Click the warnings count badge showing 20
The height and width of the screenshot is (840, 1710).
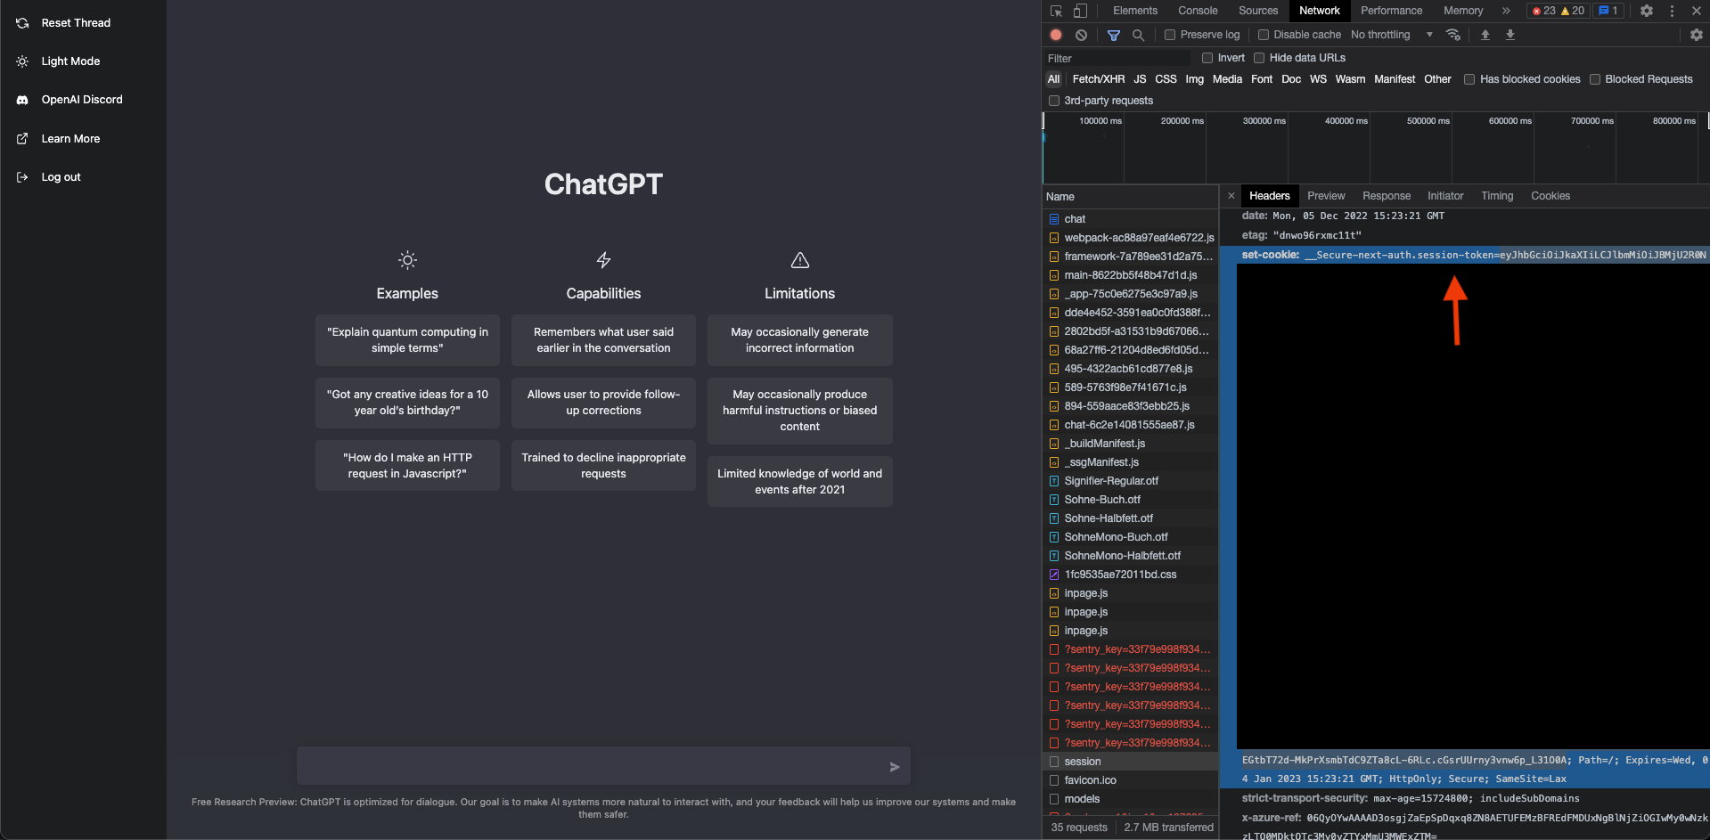[1572, 11]
